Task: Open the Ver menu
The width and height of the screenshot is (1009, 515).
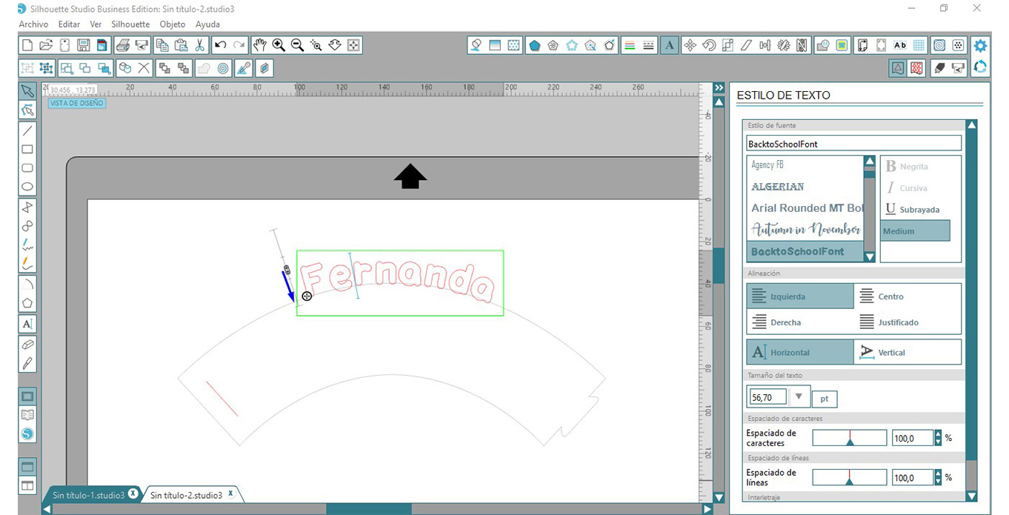Action: click(96, 24)
